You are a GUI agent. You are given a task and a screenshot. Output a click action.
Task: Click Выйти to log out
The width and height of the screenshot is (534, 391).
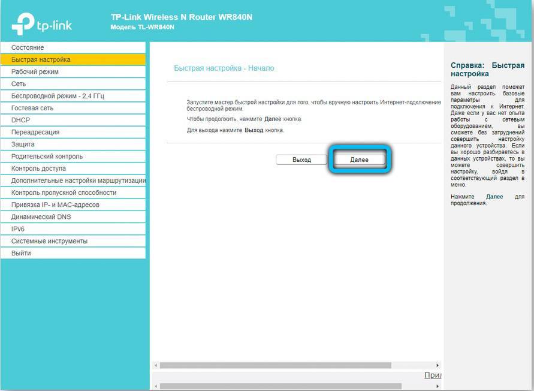pos(21,253)
